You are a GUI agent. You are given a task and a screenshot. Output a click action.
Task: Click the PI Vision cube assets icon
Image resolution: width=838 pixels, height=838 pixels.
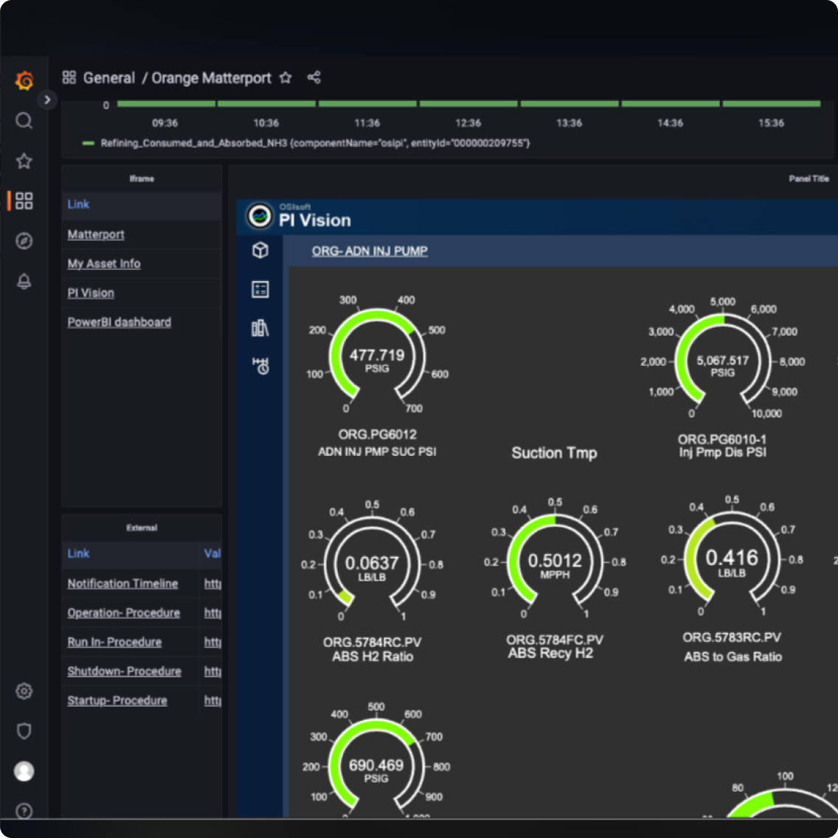[x=260, y=251]
